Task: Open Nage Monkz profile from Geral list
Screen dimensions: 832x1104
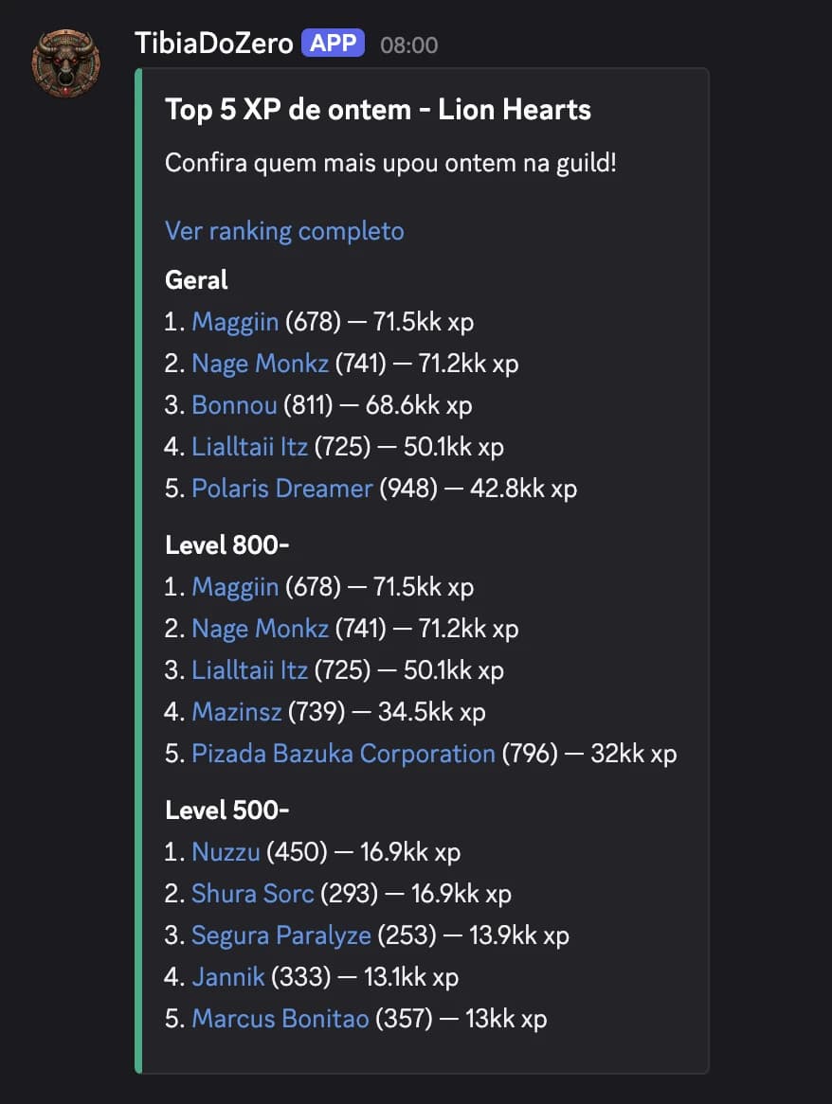Action: [260, 363]
